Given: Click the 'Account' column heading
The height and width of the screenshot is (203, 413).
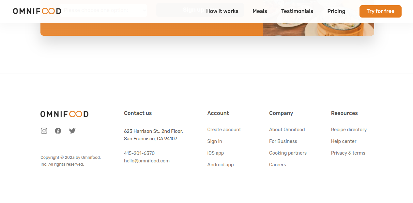Looking at the screenshot, I should tap(218, 113).
